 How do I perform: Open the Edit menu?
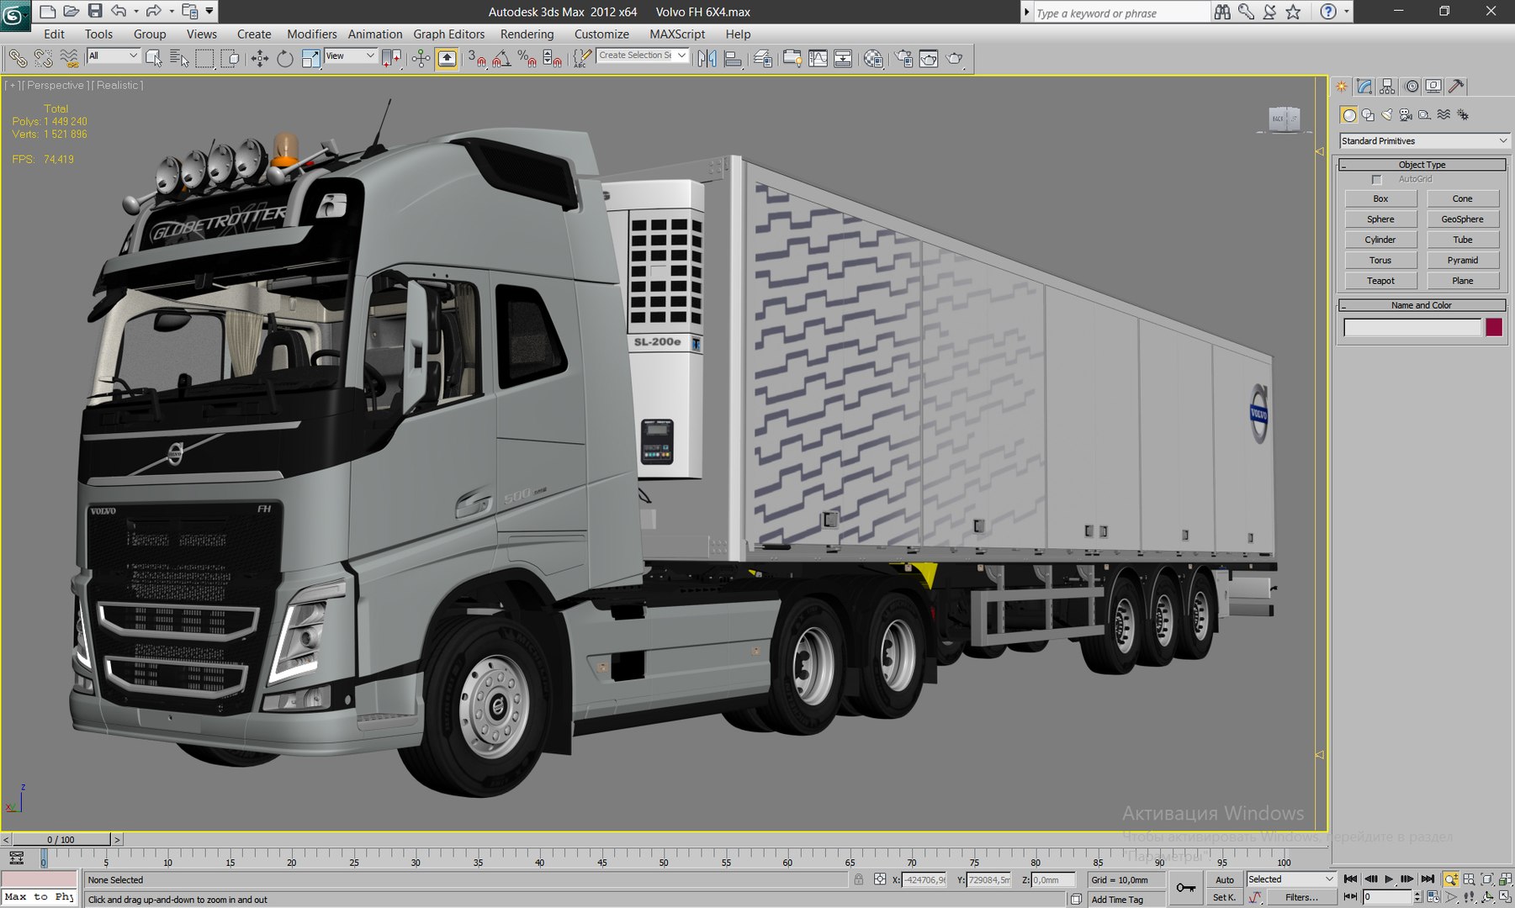pos(54,34)
